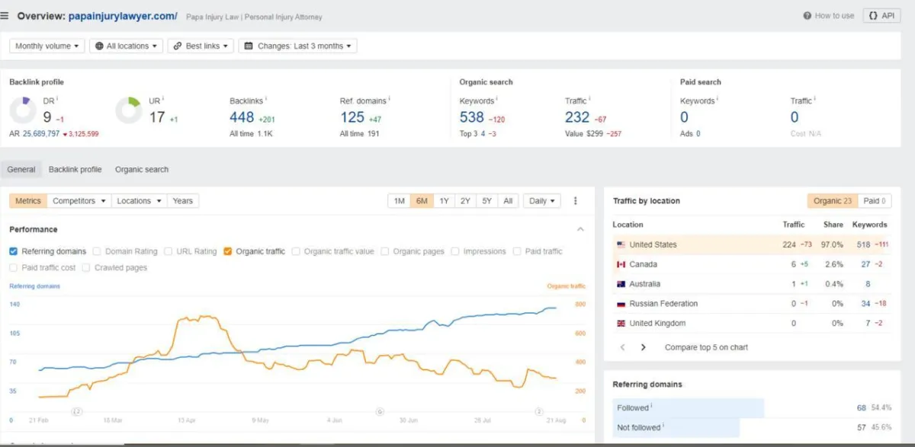Click the info icon beside DR

57,99
